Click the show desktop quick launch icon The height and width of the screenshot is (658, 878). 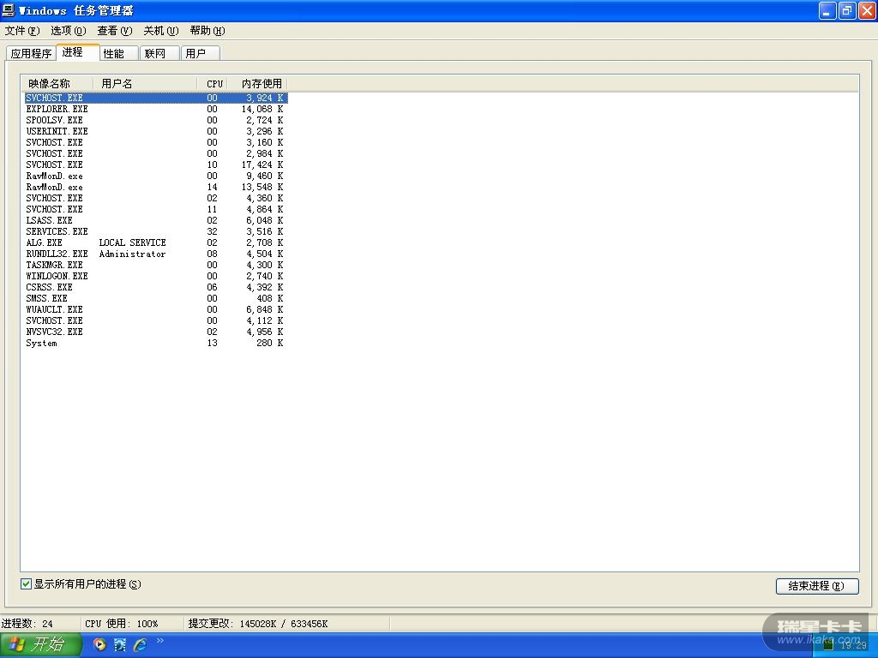click(120, 644)
